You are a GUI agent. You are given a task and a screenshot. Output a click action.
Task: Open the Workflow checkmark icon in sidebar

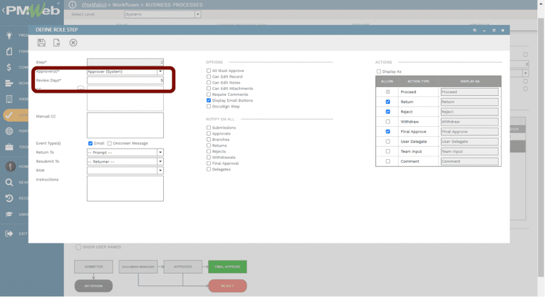point(9,115)
